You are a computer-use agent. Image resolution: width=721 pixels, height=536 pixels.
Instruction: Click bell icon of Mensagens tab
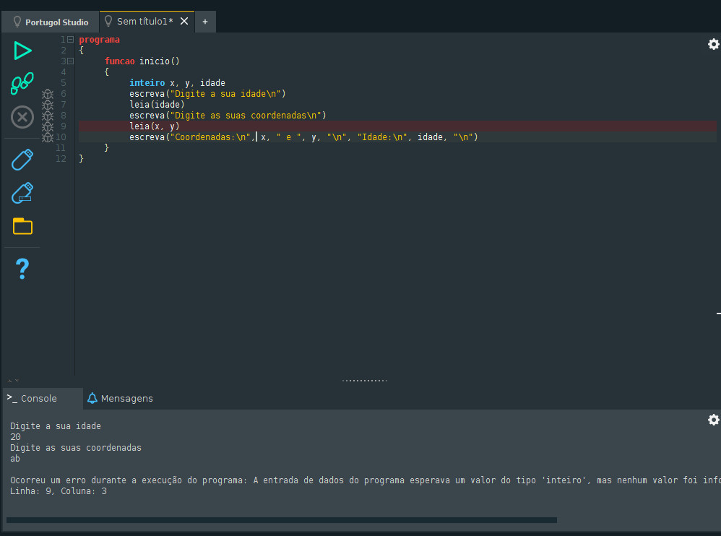(x=92, y=398)
